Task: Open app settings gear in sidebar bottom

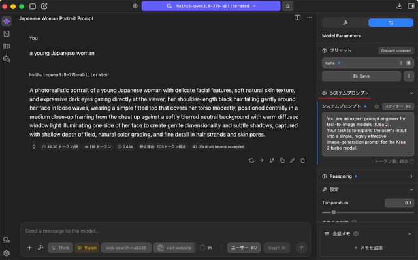Action: click(x=7, y=253)
